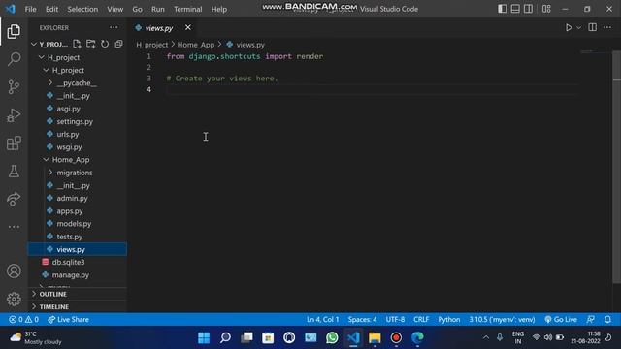Create a new folder in explorer

click(x=90, y=44)
